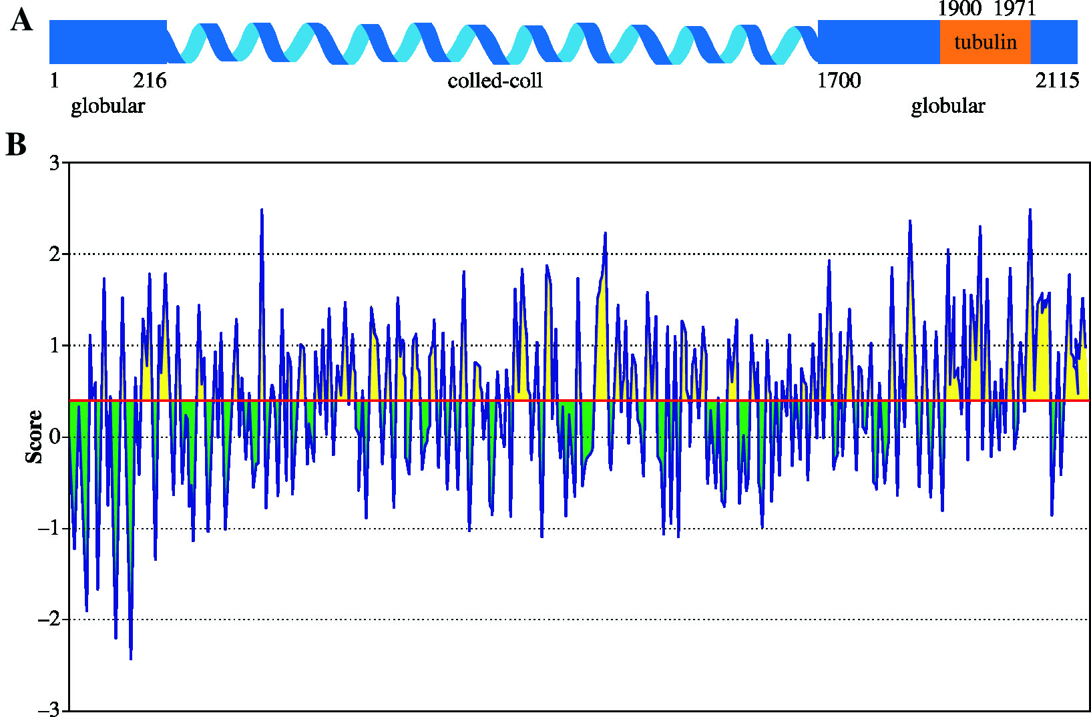Click the panel B label
This screenshot has height=717, width=1091.
click(16, 145)
